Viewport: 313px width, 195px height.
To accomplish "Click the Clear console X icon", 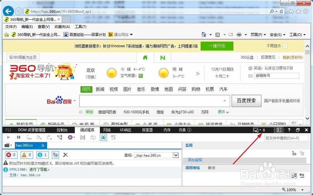I will (x=65, y=155).
